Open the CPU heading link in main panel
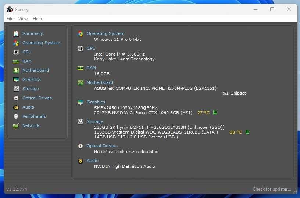 tap(91, 48)
